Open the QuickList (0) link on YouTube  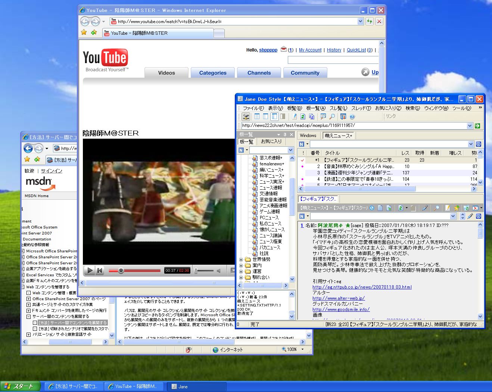point(359,50)
